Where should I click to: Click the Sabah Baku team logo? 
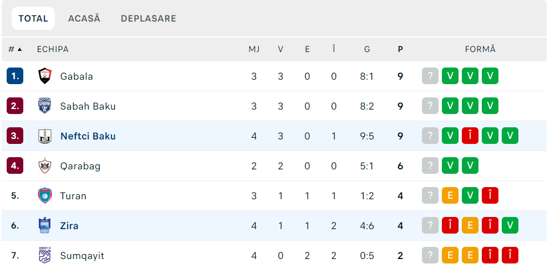tap(45, 106)
